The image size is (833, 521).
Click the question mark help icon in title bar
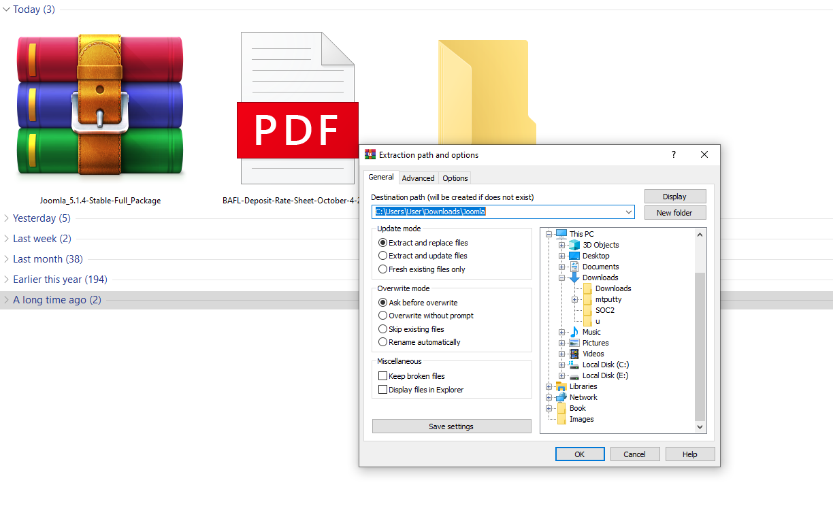(x=674, y=154)
